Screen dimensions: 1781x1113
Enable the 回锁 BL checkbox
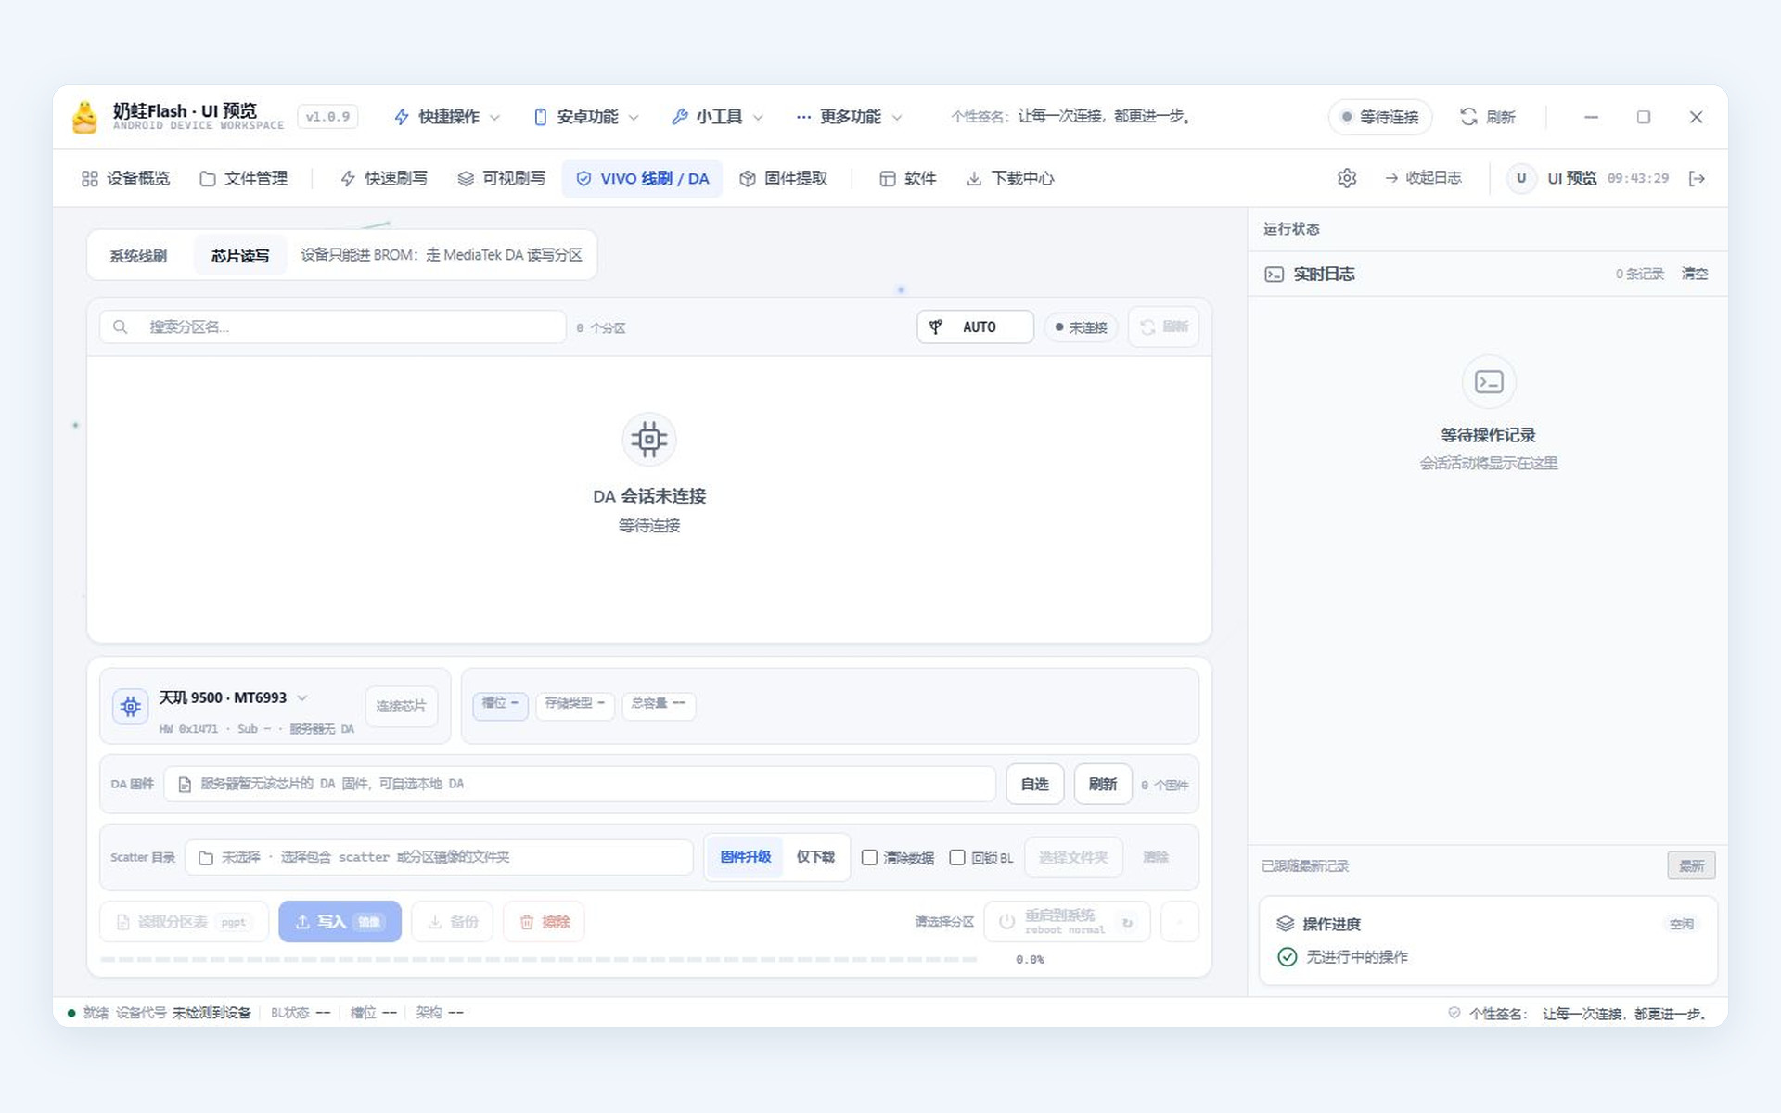[x=957, y=857]
